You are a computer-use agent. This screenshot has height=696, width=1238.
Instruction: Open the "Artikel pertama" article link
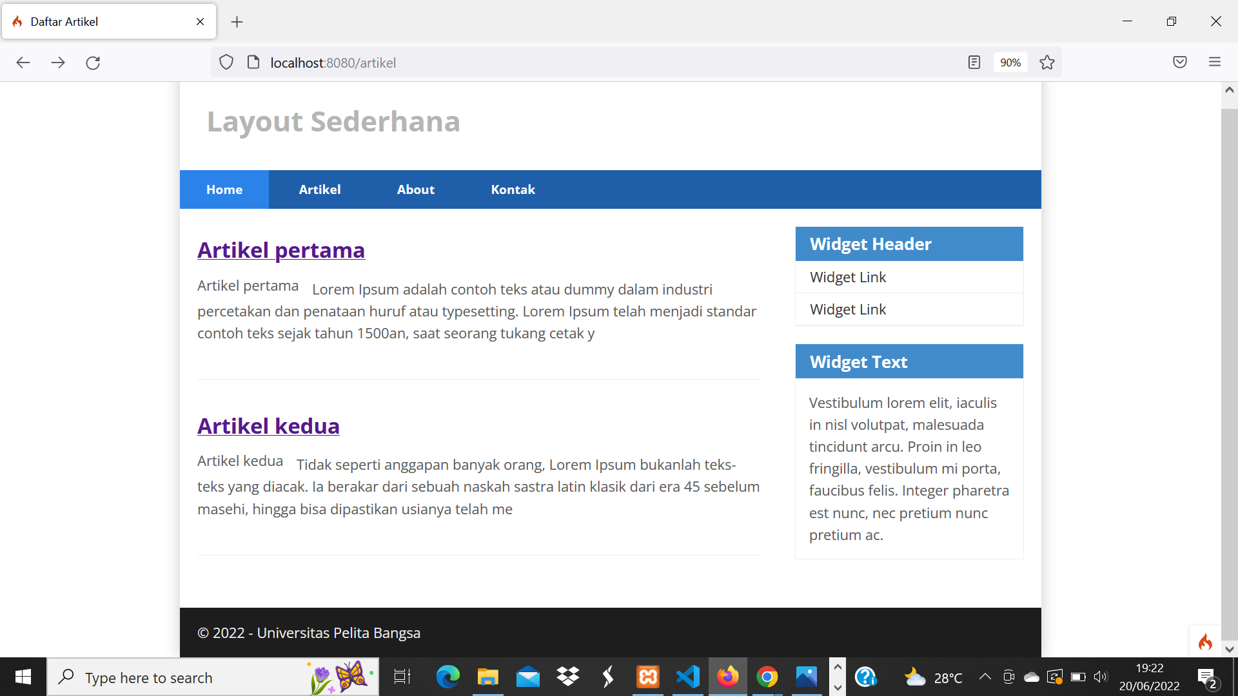pyautogui.click(x=280, y=250)
